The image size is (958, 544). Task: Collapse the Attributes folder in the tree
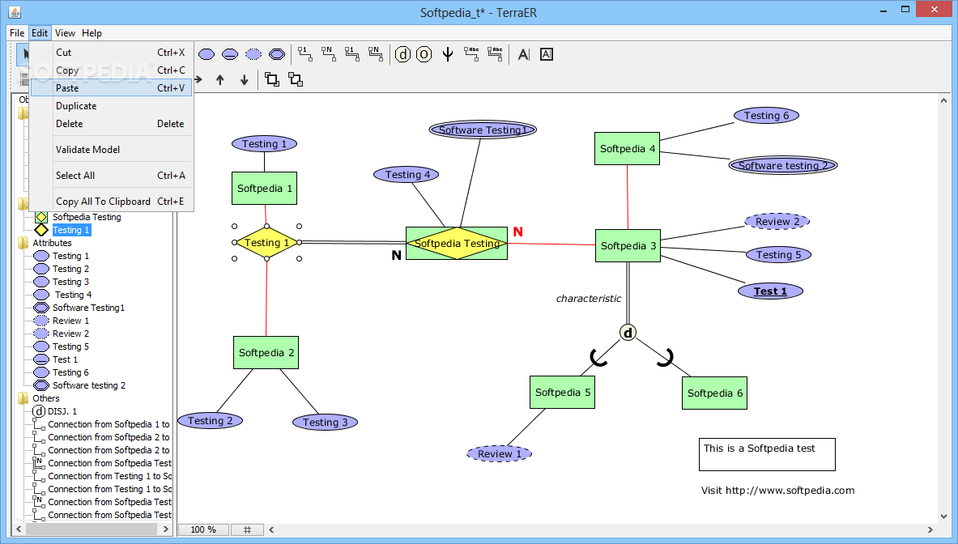pos(23,243)
